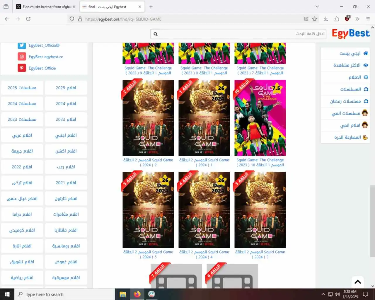Click the EgyBest logo
Viewport: 375px width, 300px height.
click(351, 33)
